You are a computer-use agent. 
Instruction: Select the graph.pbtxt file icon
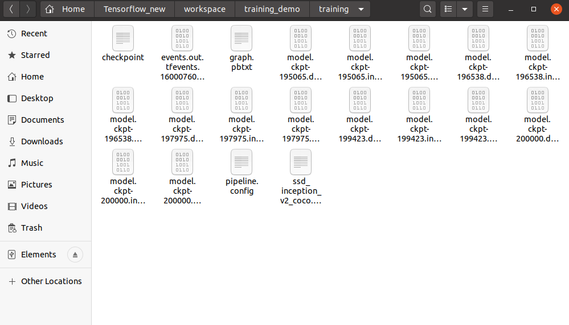click(x=241, y=39)
